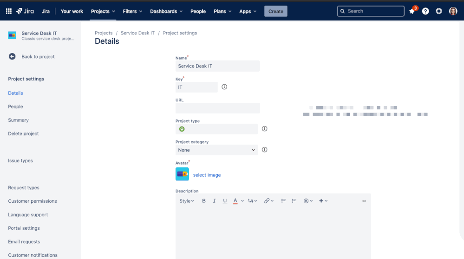464x259 pixels.
Task: Open the notifications bell icon
Action: tap(412, 11)
